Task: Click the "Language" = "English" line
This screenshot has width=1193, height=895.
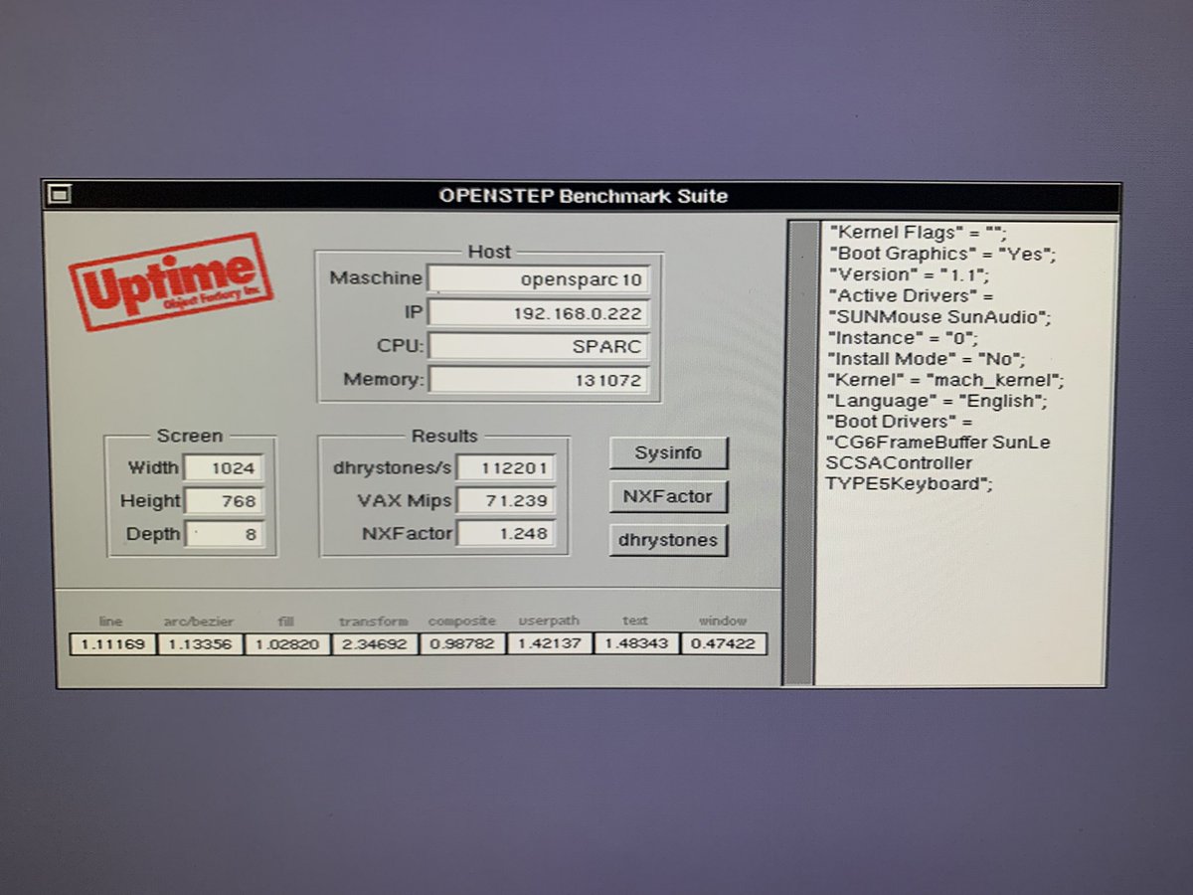Action: pos(937,401)
